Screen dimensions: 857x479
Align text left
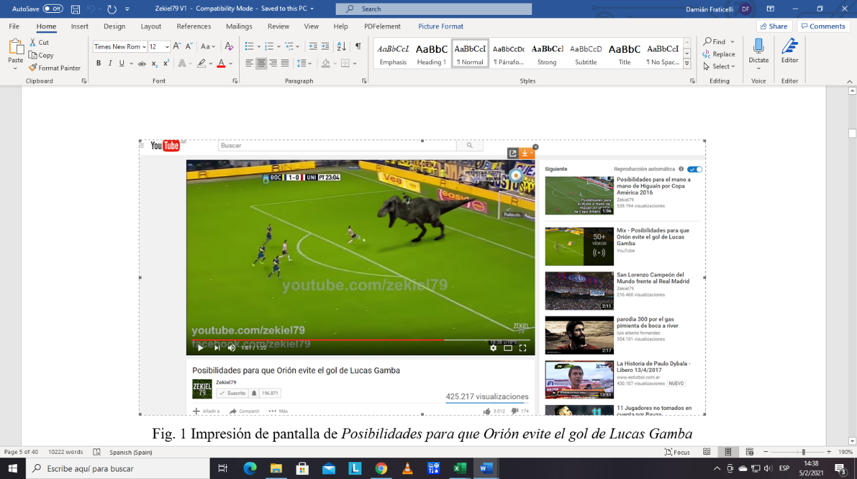[x=249, y=63]
